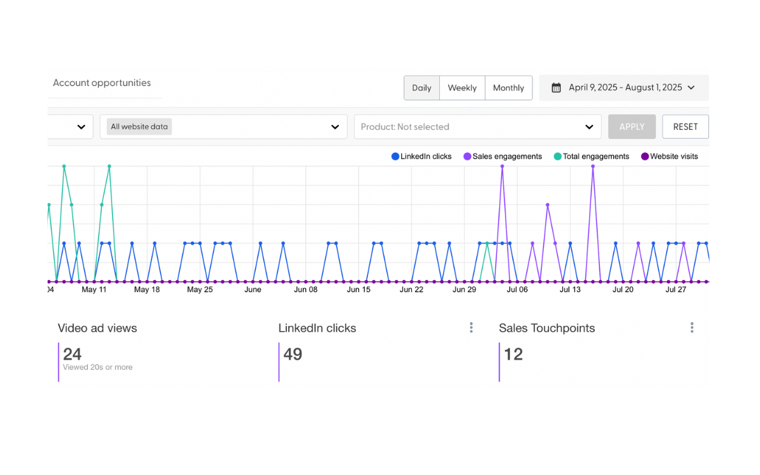Click the purple Sales engagements legend dot
This screenshot has height=475, width=760.
[x=466, y=156]
